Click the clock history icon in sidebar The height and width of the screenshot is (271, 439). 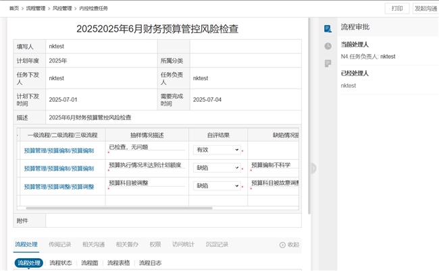tap(328, 46)
